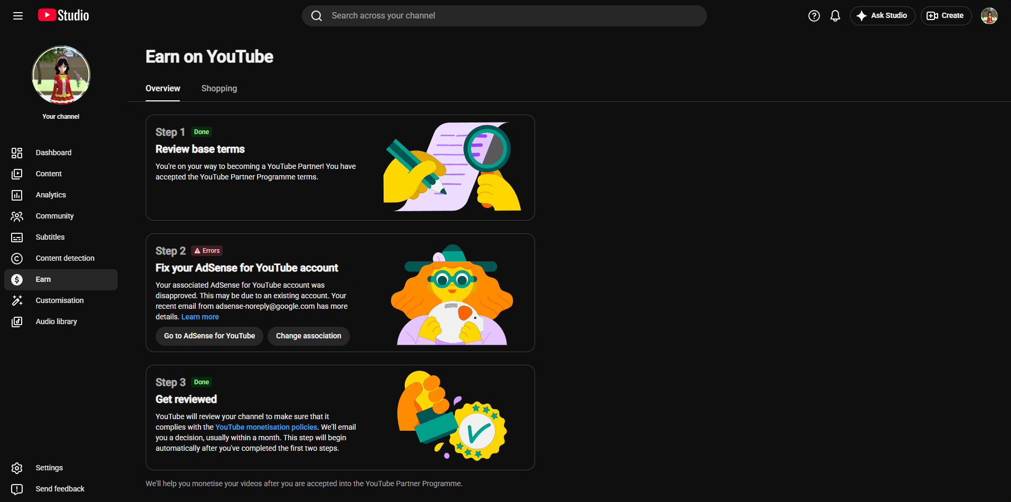Click the Dashboard grid icon
The width and height of the screenshot is (1011, 502).
(17, 153)
